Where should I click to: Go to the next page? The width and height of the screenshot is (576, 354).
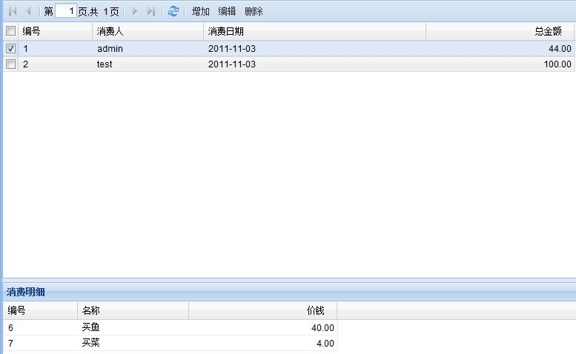coord(135,11)
